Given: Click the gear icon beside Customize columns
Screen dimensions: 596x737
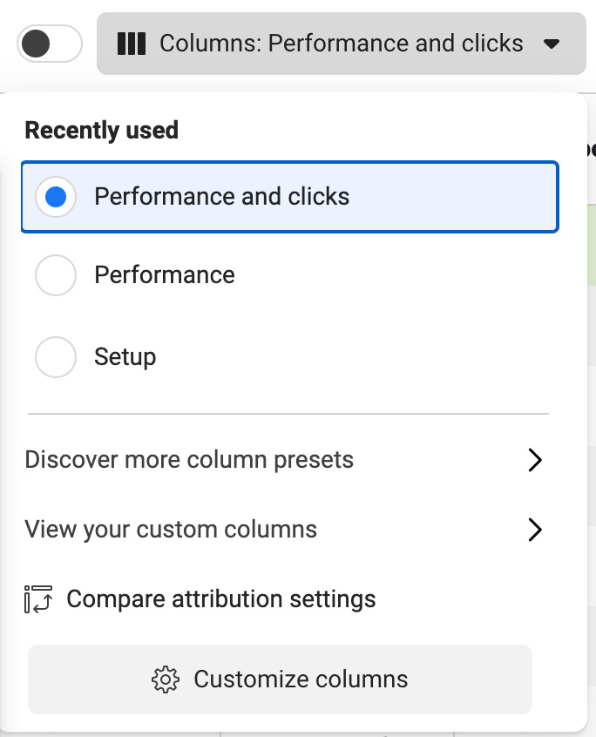Looking at the screenshot, I should [166, 680].
